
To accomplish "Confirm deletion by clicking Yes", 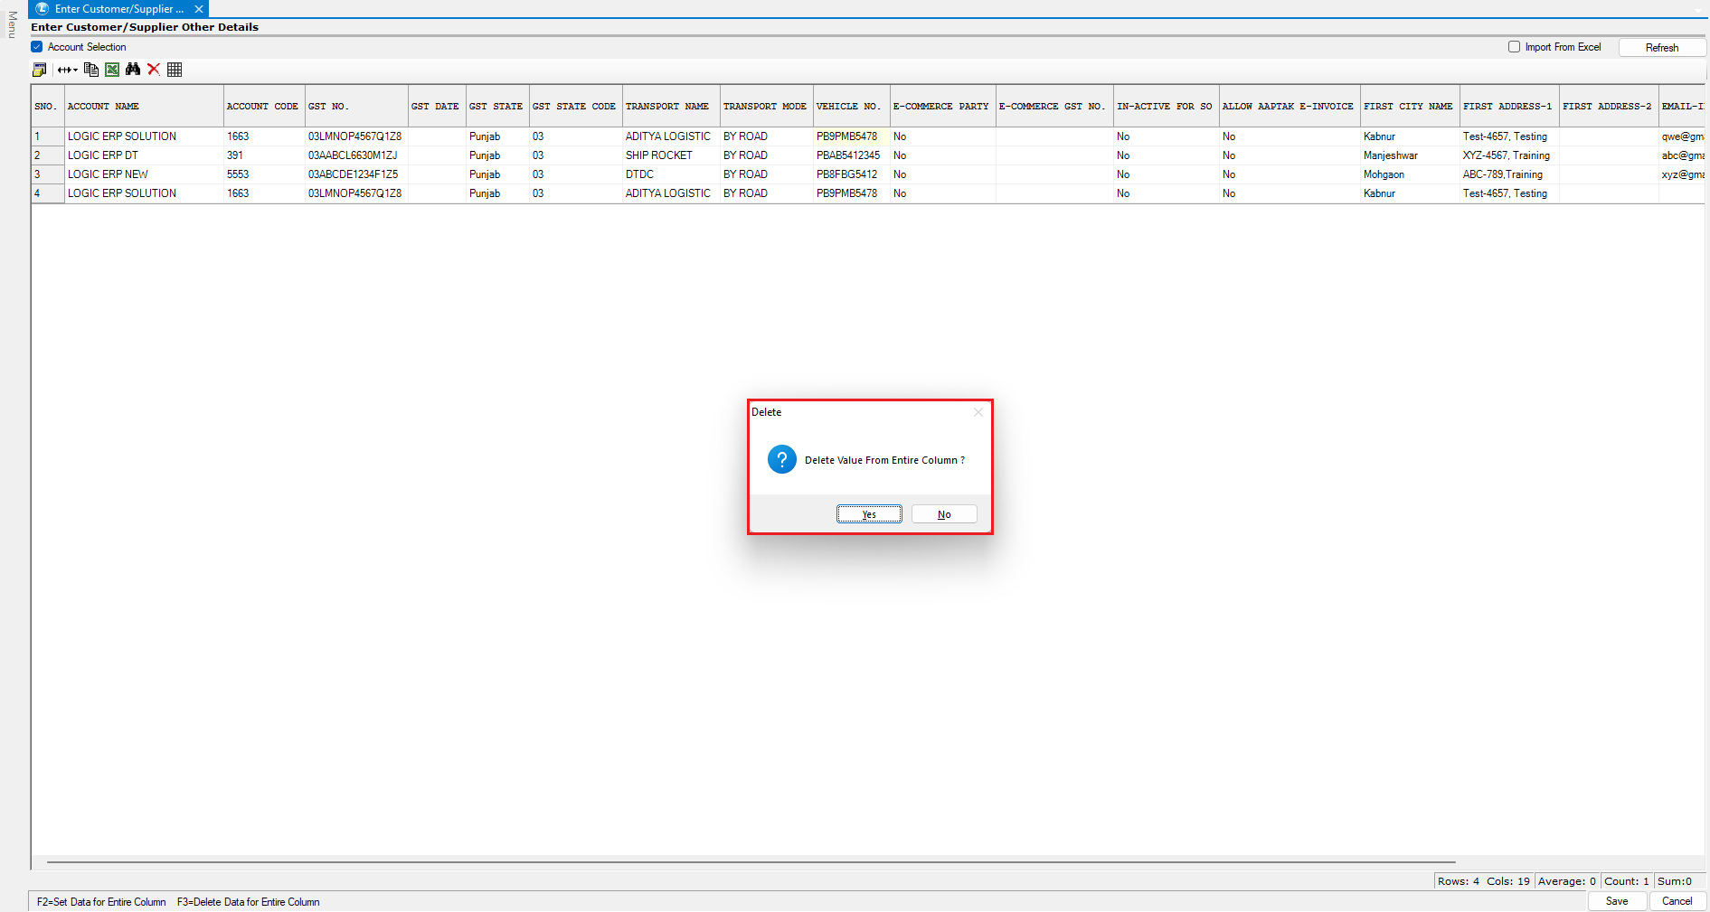I will point(868,514).
